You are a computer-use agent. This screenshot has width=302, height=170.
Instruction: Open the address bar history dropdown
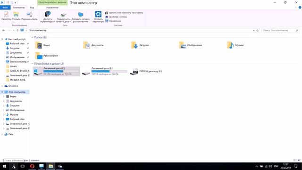point(253,30)
